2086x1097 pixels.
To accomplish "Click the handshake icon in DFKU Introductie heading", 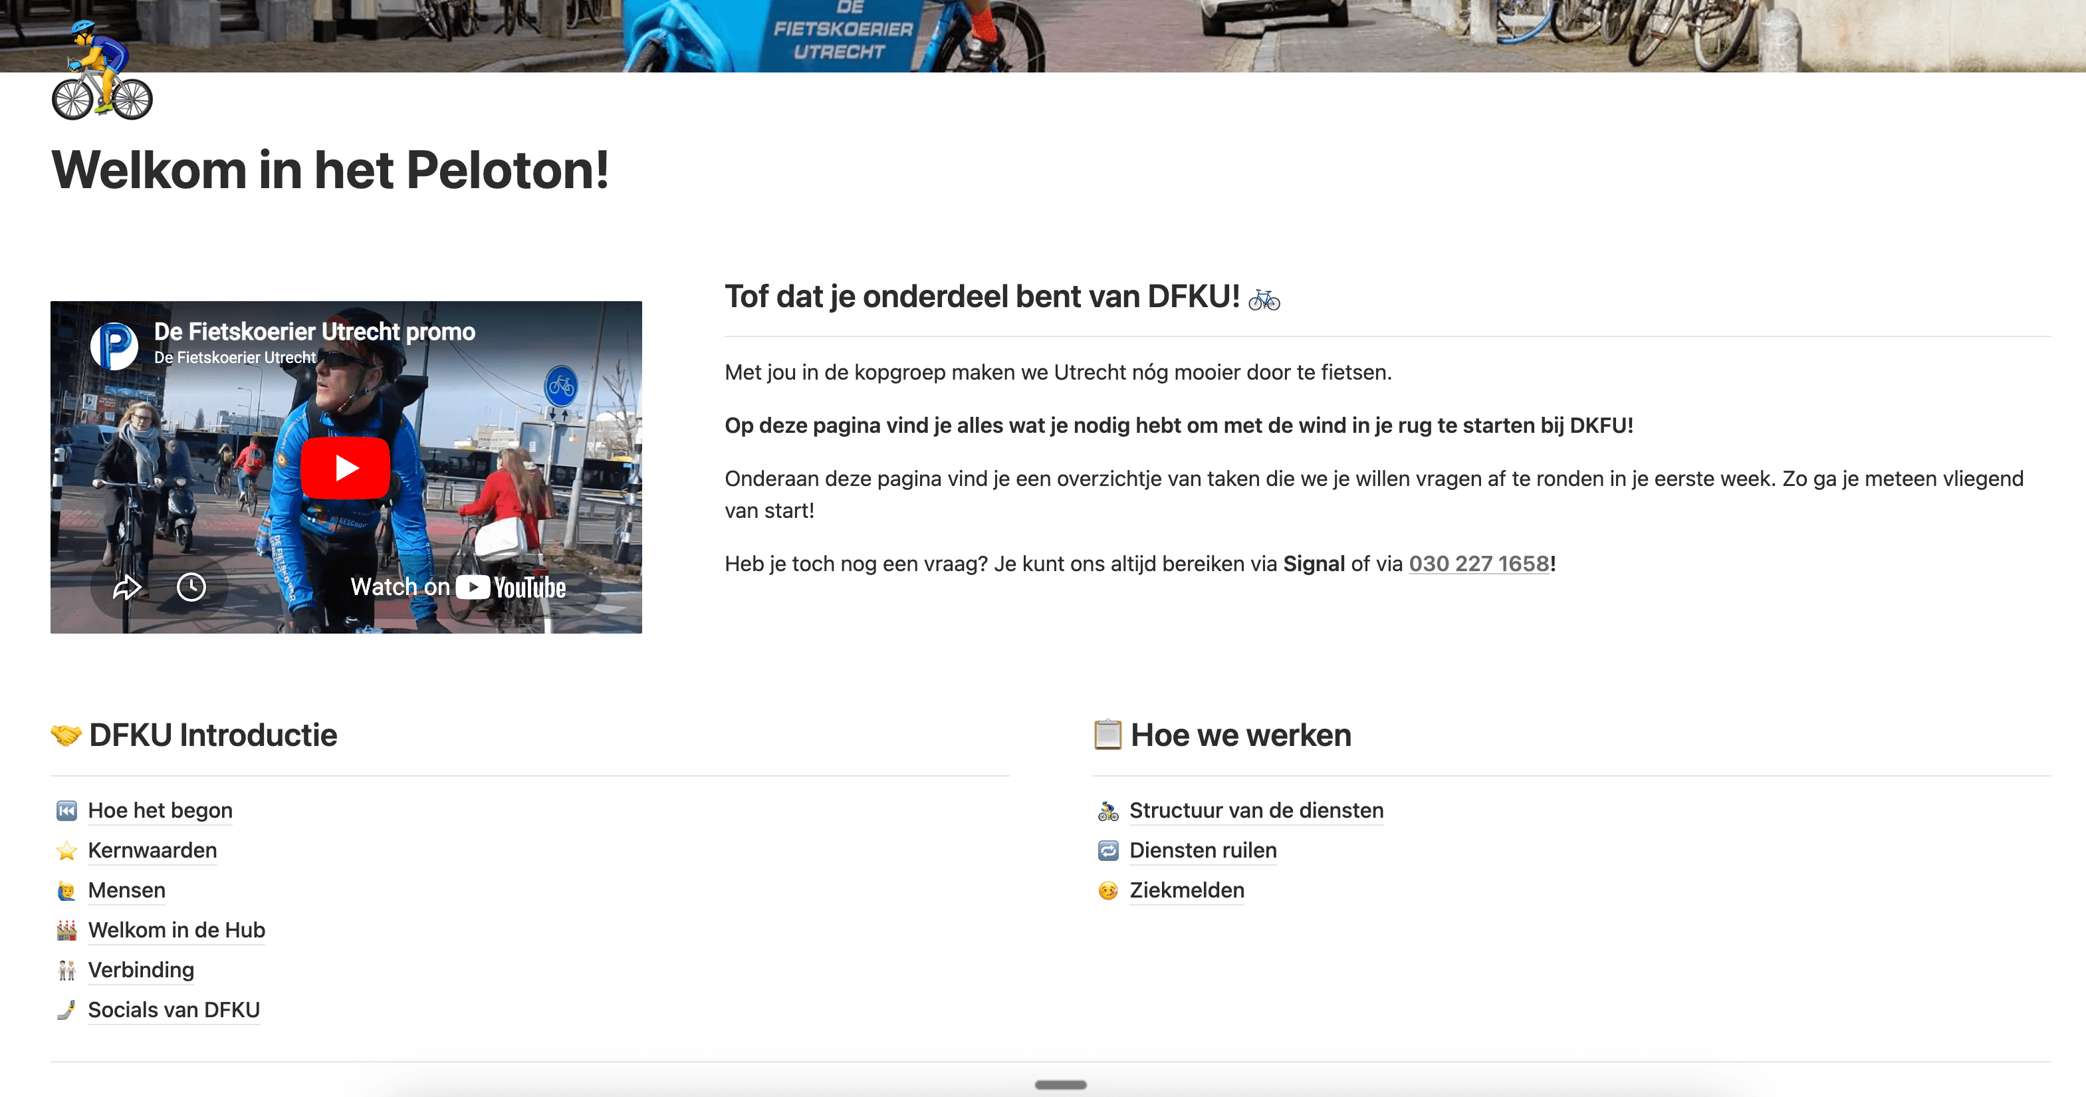I will pyautogui.click(x=66, y=735).
